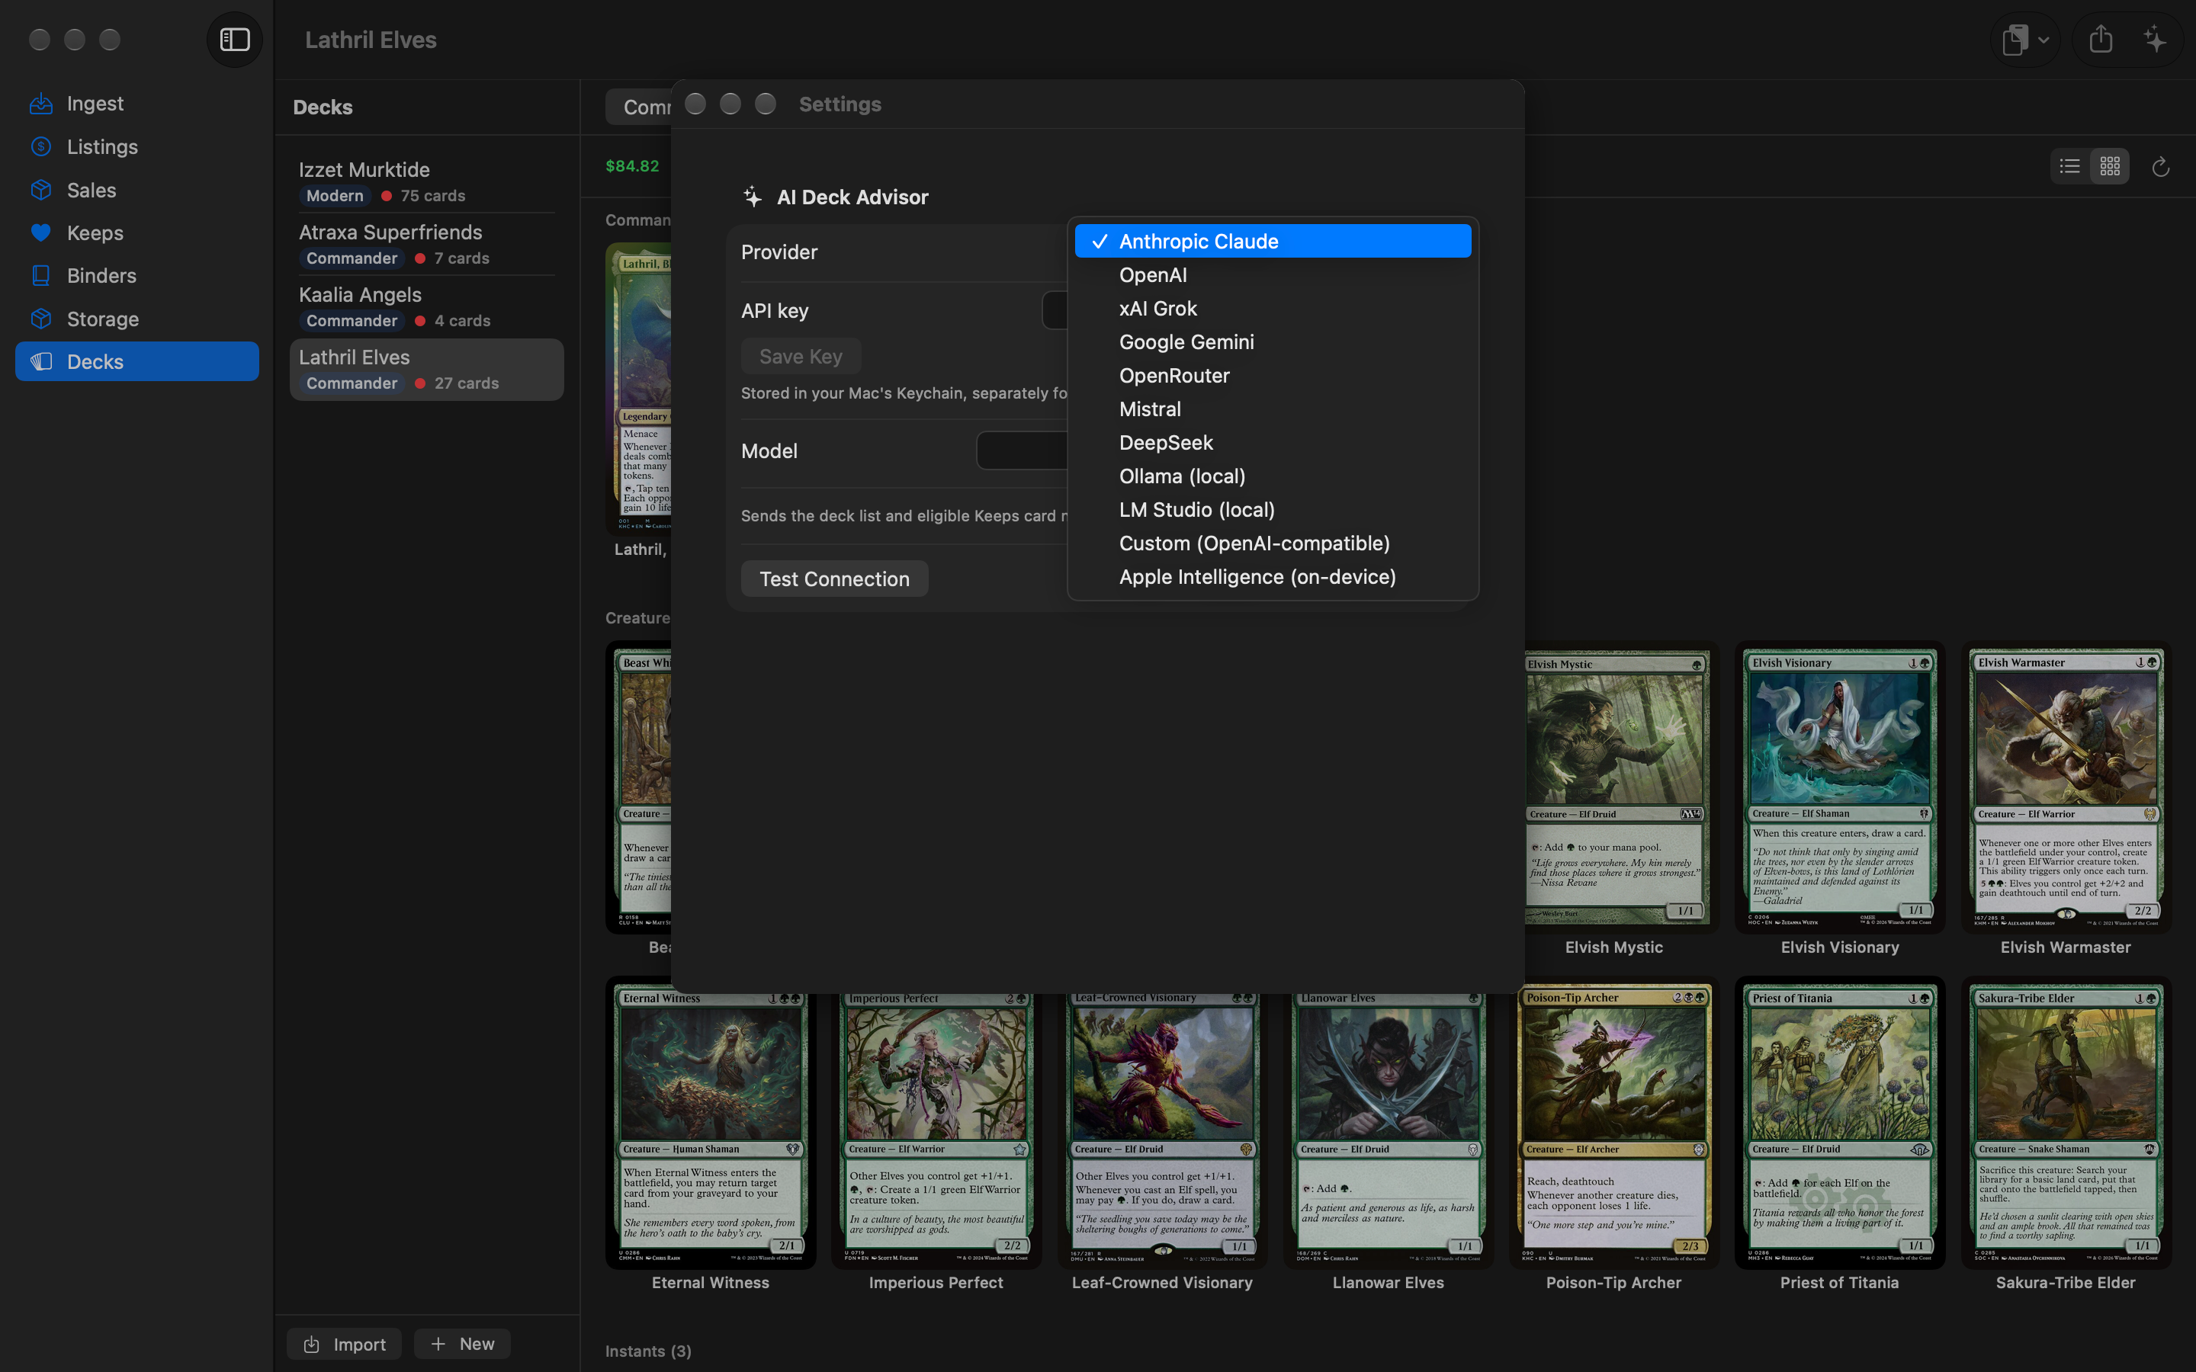This screenshot has width=2196, height=1372.
Task: Open the Ingest sidebar section
Action: pyautogui.click(x=137, y=104)
